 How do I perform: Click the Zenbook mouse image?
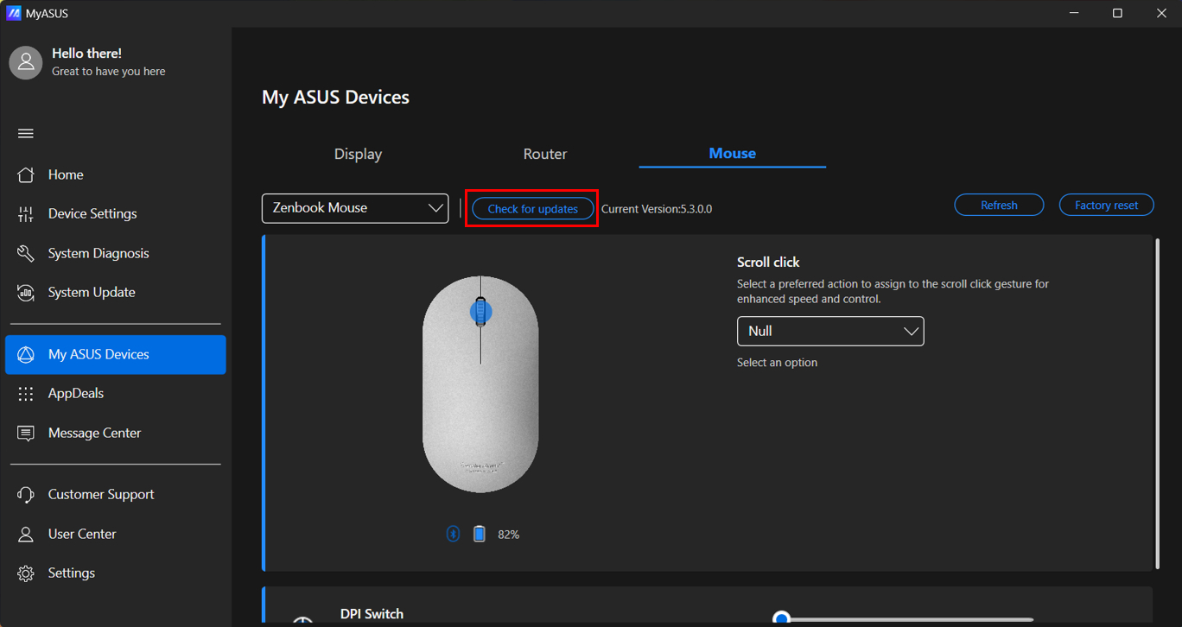[480, 384]
